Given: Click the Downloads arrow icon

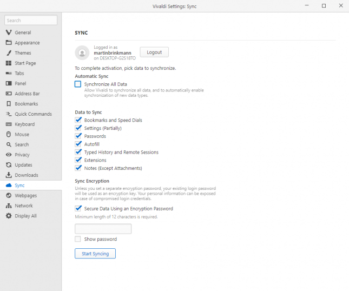Looking at the screenshot, I should (x=9, y=175).
